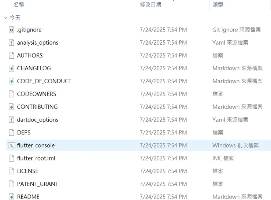The height and width of the screenshot is (200, 271).
Task: Click the Windows 批次檔案 type cell
Action: pyautogui.click(x=235, y=145)
